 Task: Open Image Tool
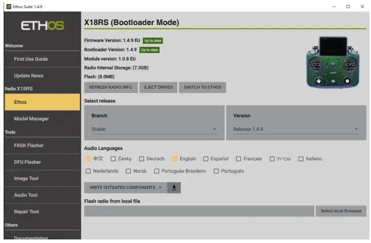click(42, 179)
